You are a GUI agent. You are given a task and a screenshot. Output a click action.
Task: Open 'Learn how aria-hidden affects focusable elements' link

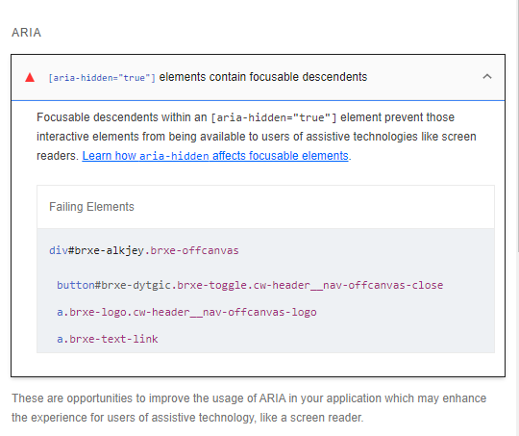pos(215,156)
